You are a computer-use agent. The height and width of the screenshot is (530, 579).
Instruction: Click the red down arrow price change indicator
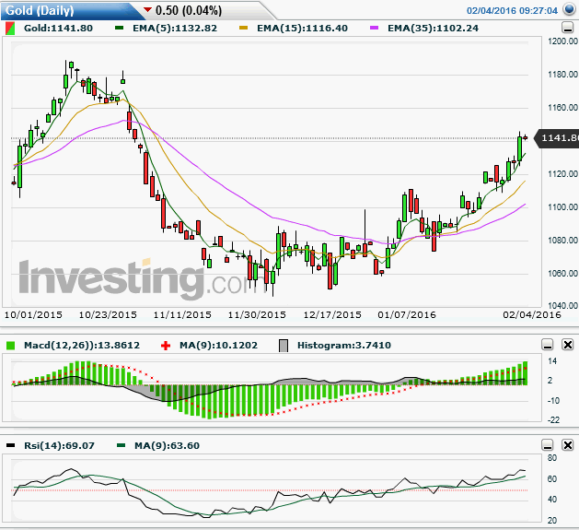click(147, 9)
